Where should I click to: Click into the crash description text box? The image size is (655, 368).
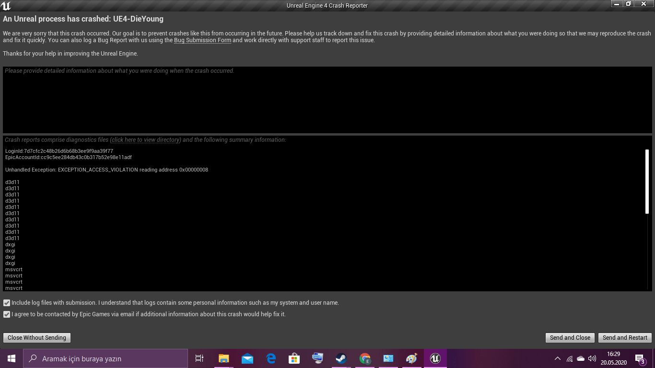(327, 100)
